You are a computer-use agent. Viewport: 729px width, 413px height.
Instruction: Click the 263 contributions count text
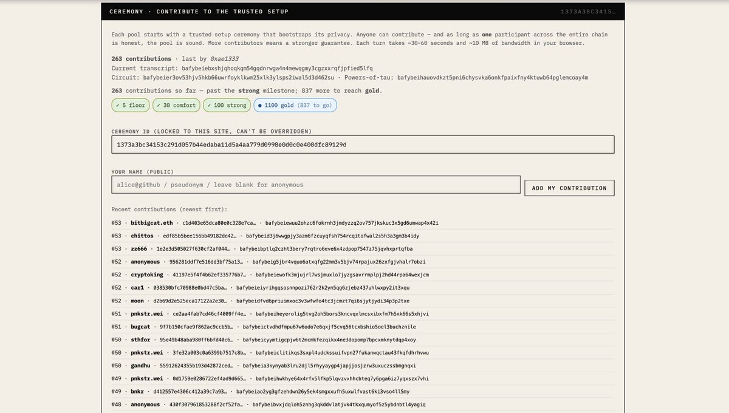tap(141, 58)
